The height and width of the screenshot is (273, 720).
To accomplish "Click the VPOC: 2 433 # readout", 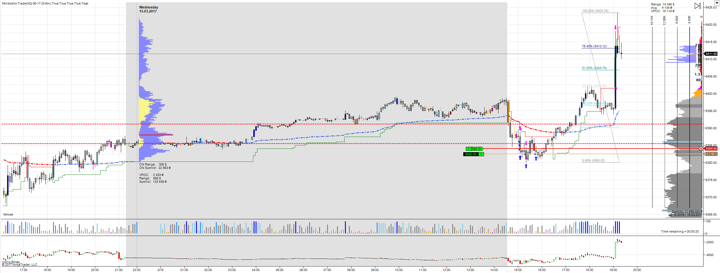I will coord(151,175).
